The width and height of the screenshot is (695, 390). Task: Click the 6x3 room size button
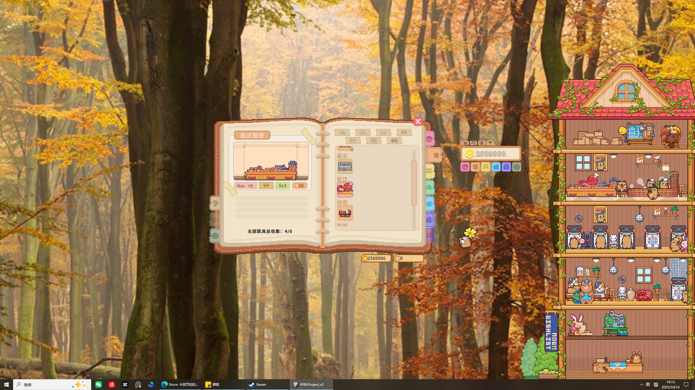click(x=283, y=186)
